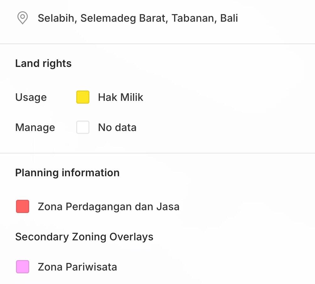Click the empty white No data swatch

click(x=83, y=127)
